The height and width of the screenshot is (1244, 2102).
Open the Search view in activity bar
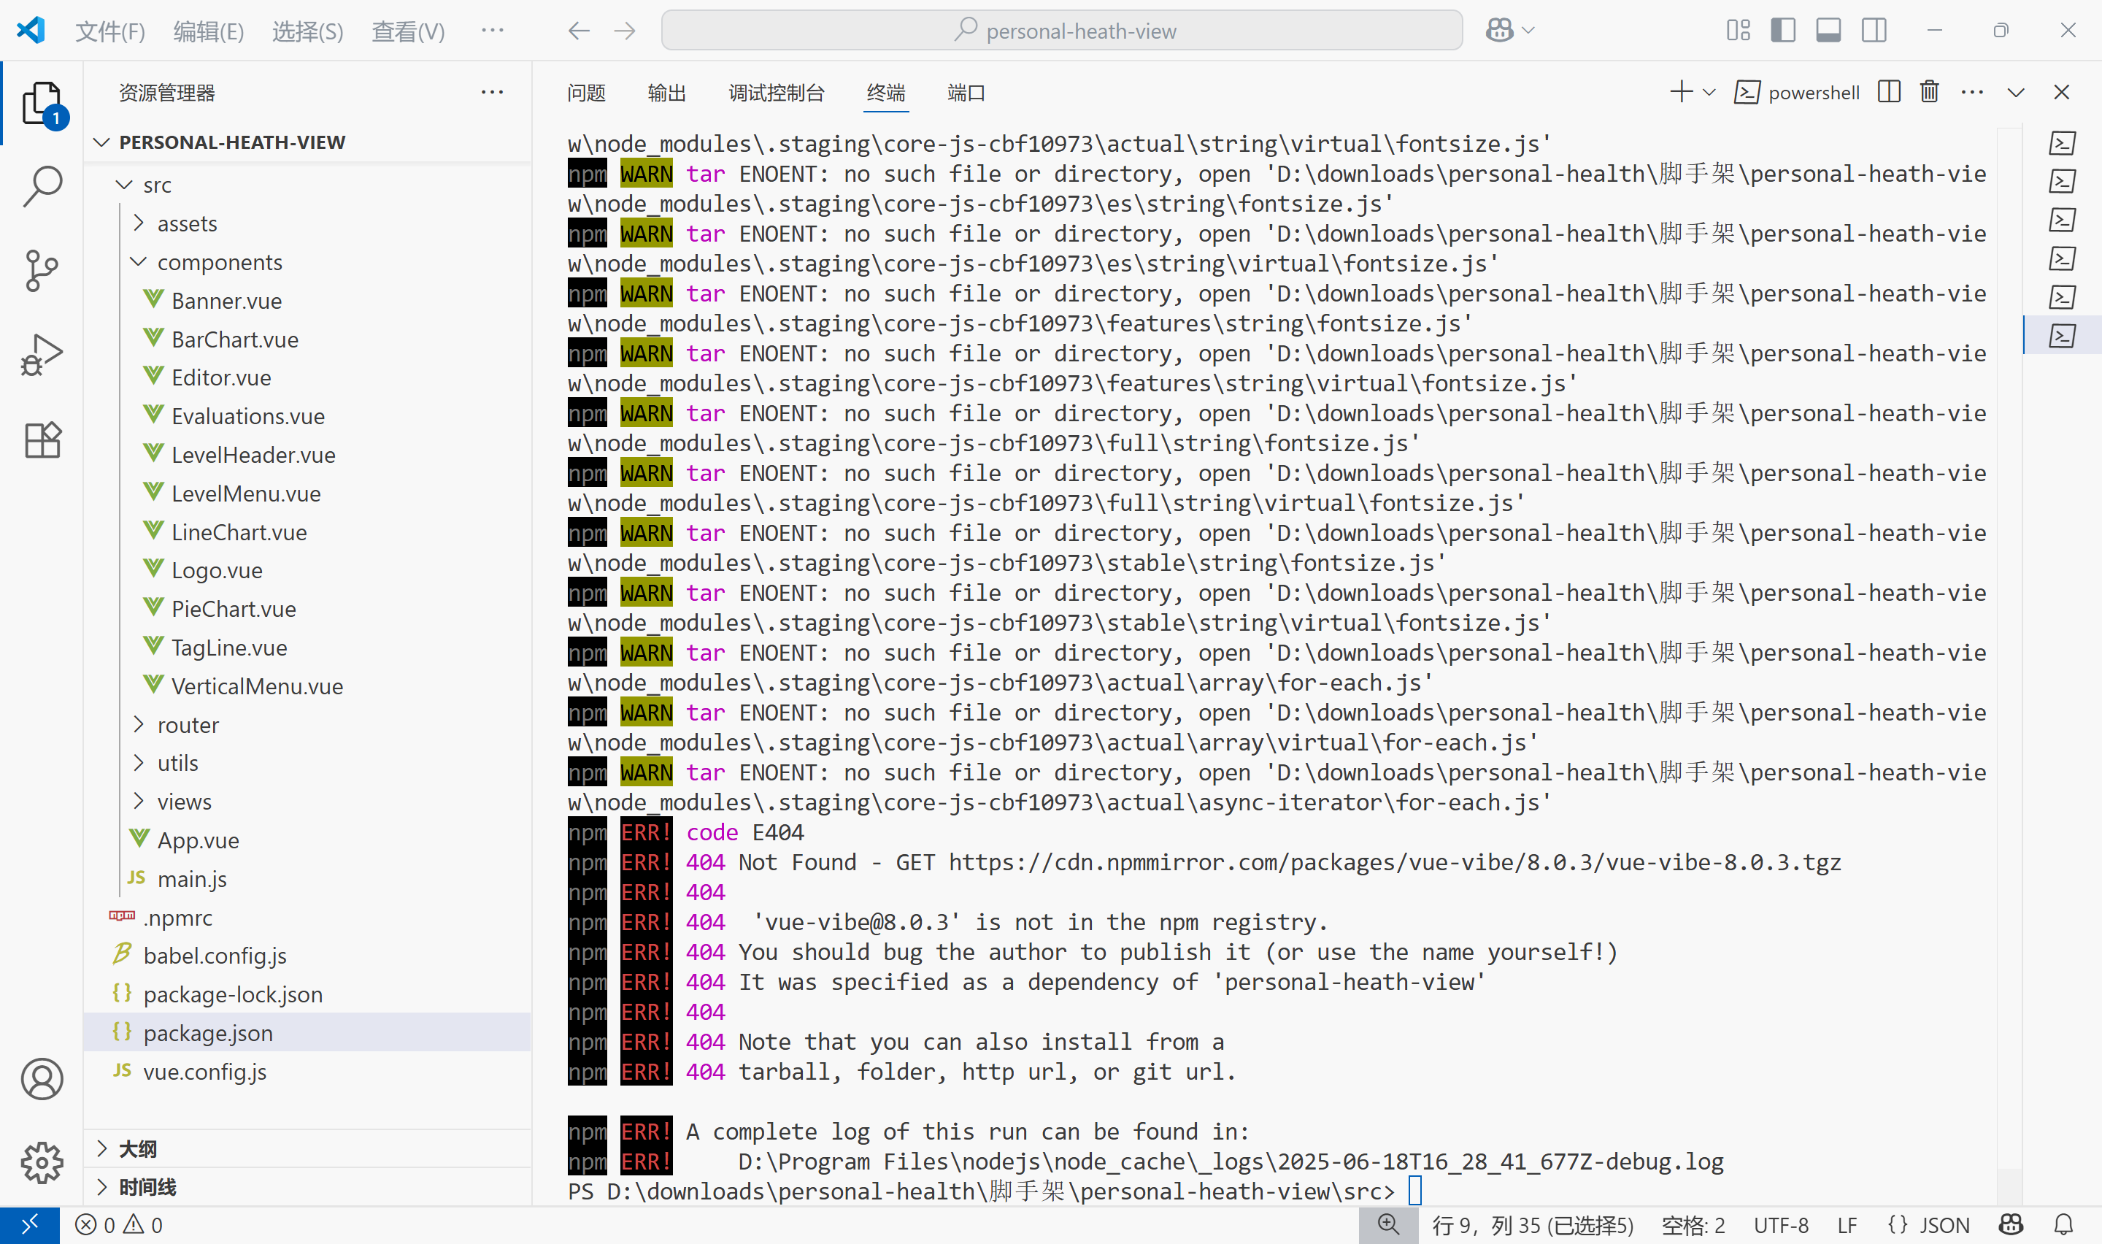[x=42, y=186]
